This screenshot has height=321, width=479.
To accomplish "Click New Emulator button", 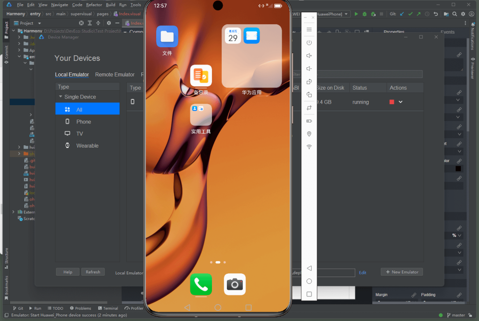I will (402, 272).
